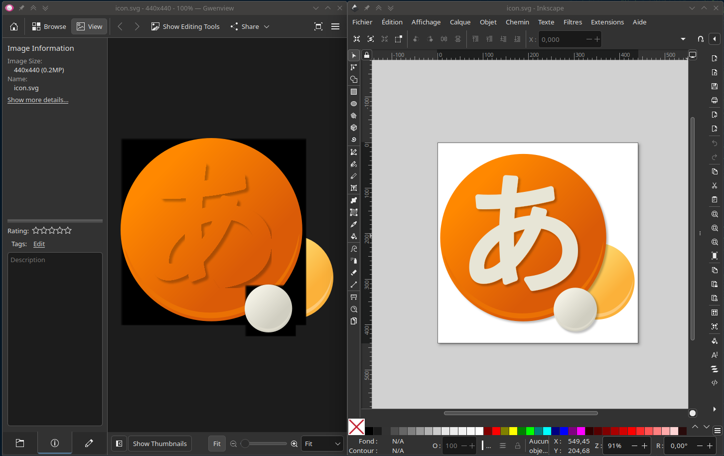724x456 pixels.
Task: Select the Text tool in Inkscape toolbox
Action: 354,188
